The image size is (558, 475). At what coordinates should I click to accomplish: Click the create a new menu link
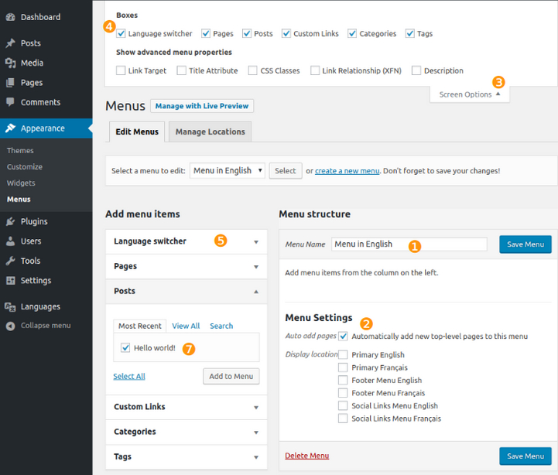(347, 171)
